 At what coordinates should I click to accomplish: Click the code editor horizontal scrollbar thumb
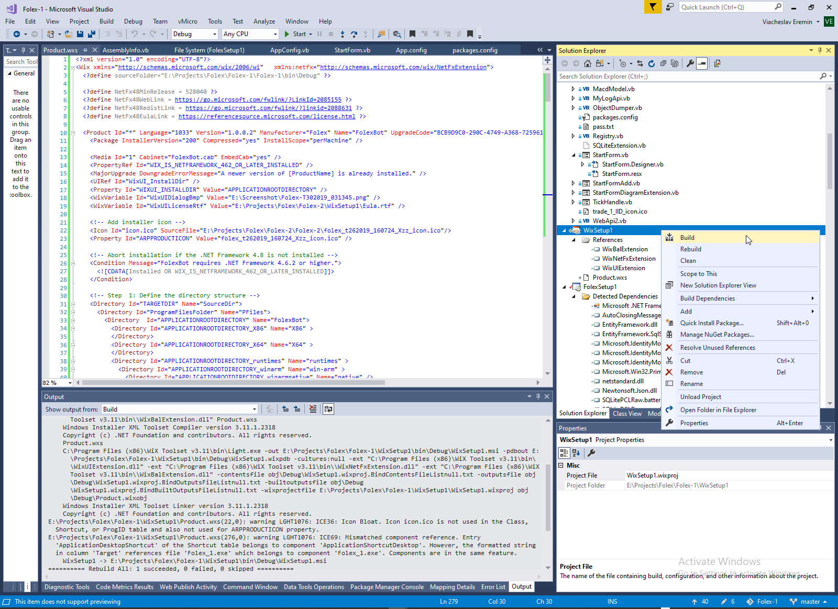[233, 383]
